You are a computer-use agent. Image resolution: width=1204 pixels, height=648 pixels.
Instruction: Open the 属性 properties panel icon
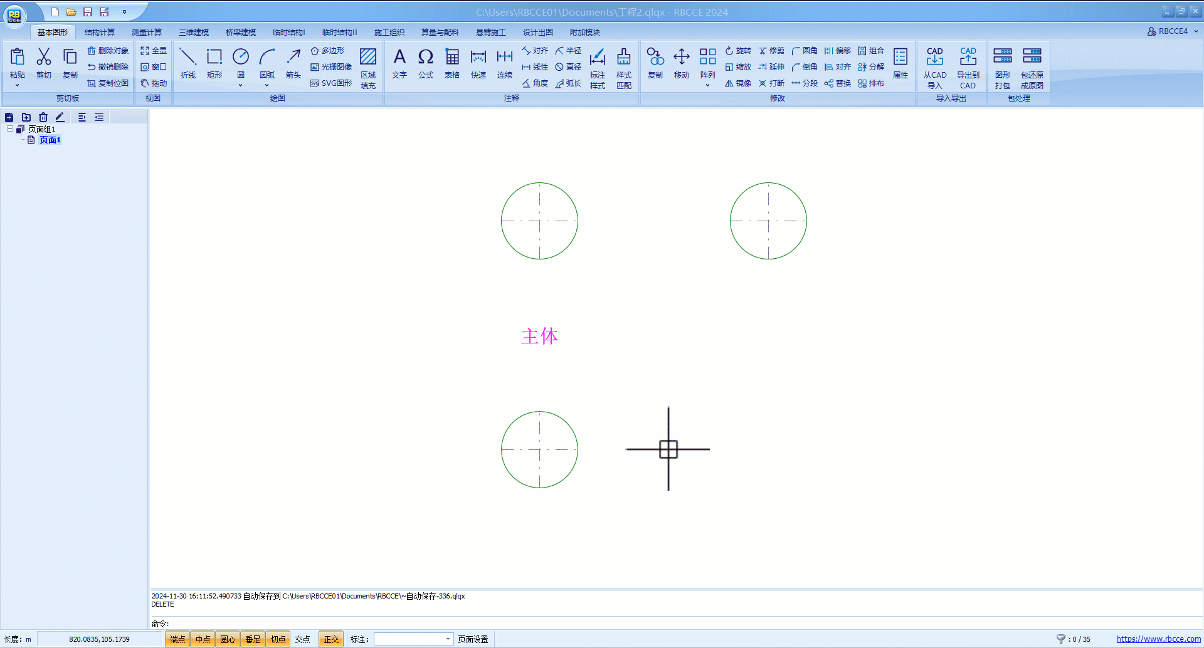click(x=900, y=63)
